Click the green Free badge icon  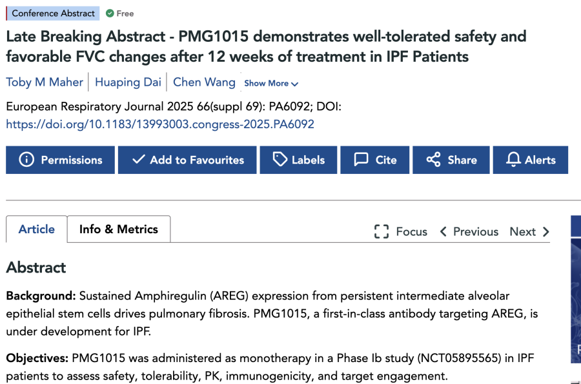coord(110,13)
